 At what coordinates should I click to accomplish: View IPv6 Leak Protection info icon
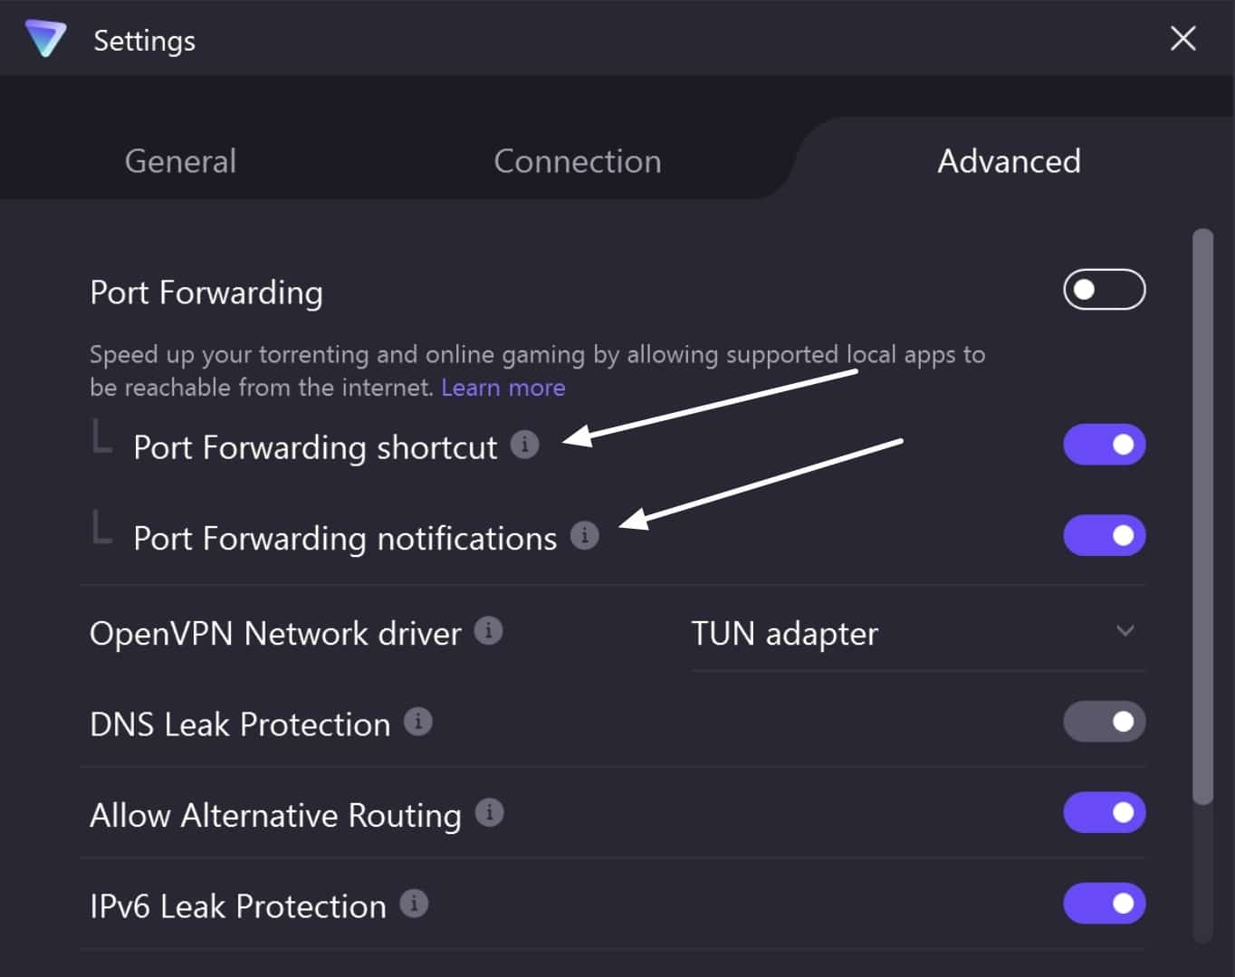click(x=414, y=904)
